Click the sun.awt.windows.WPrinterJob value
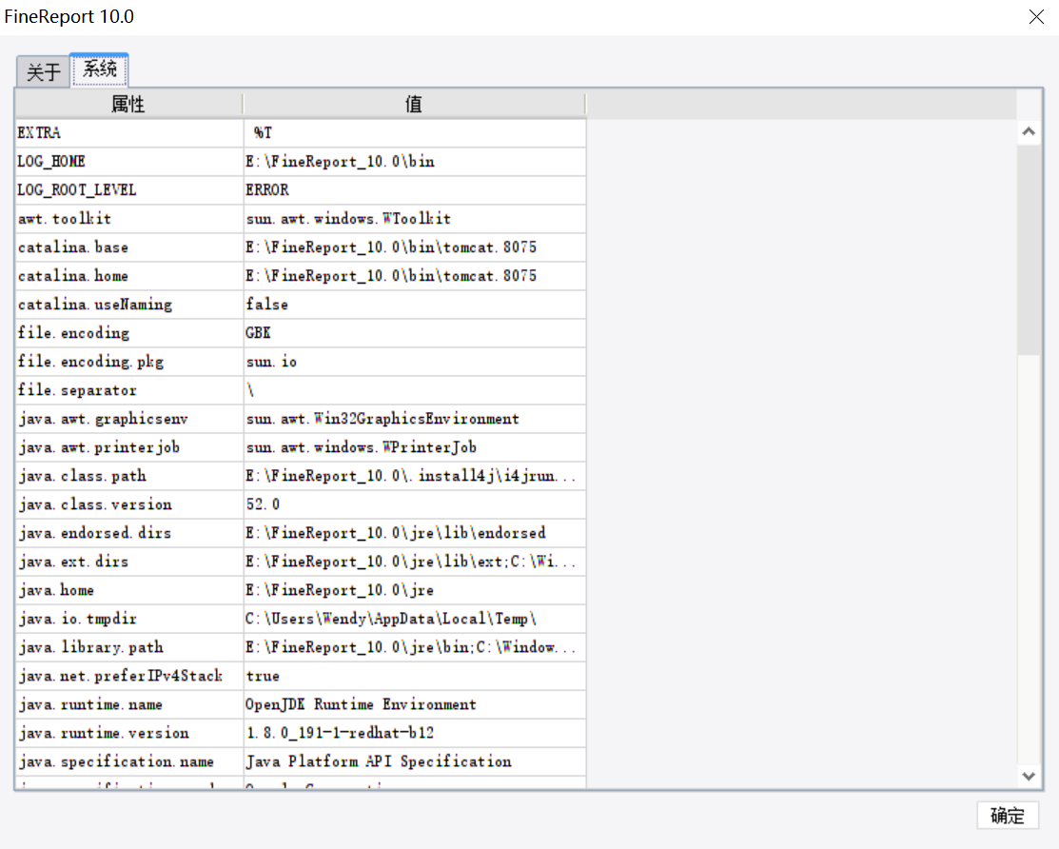Screen dimensions: 1059x849 pos(415,447)
